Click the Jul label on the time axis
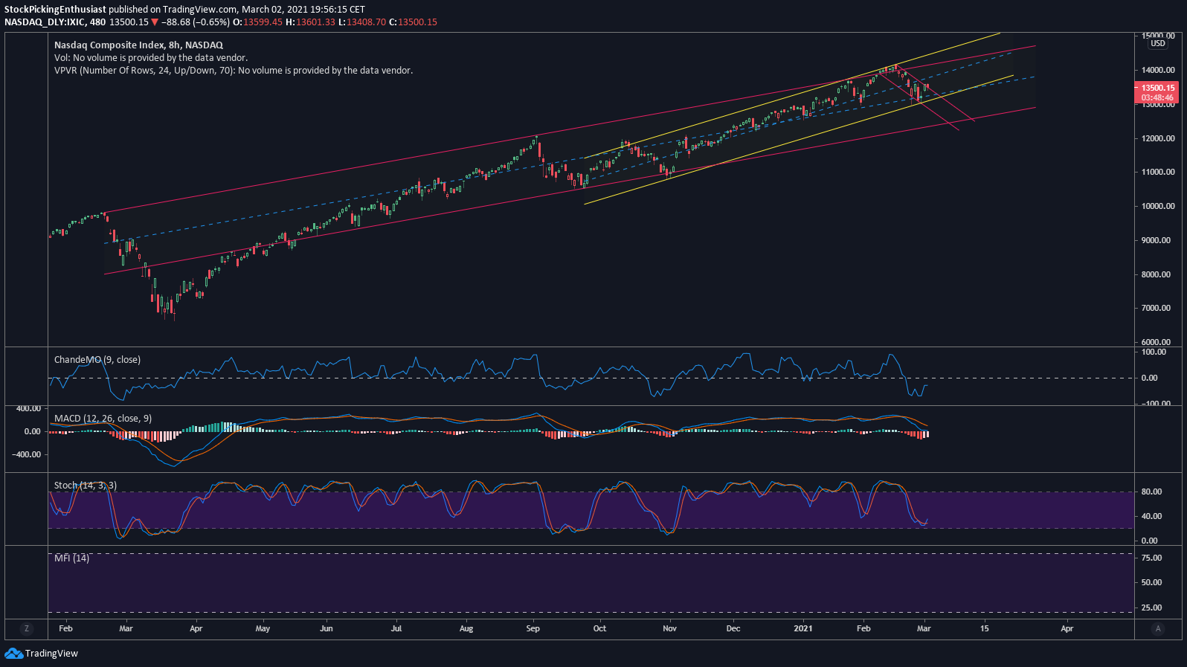Screen dimensions: 1187x667 click(396, 629)
